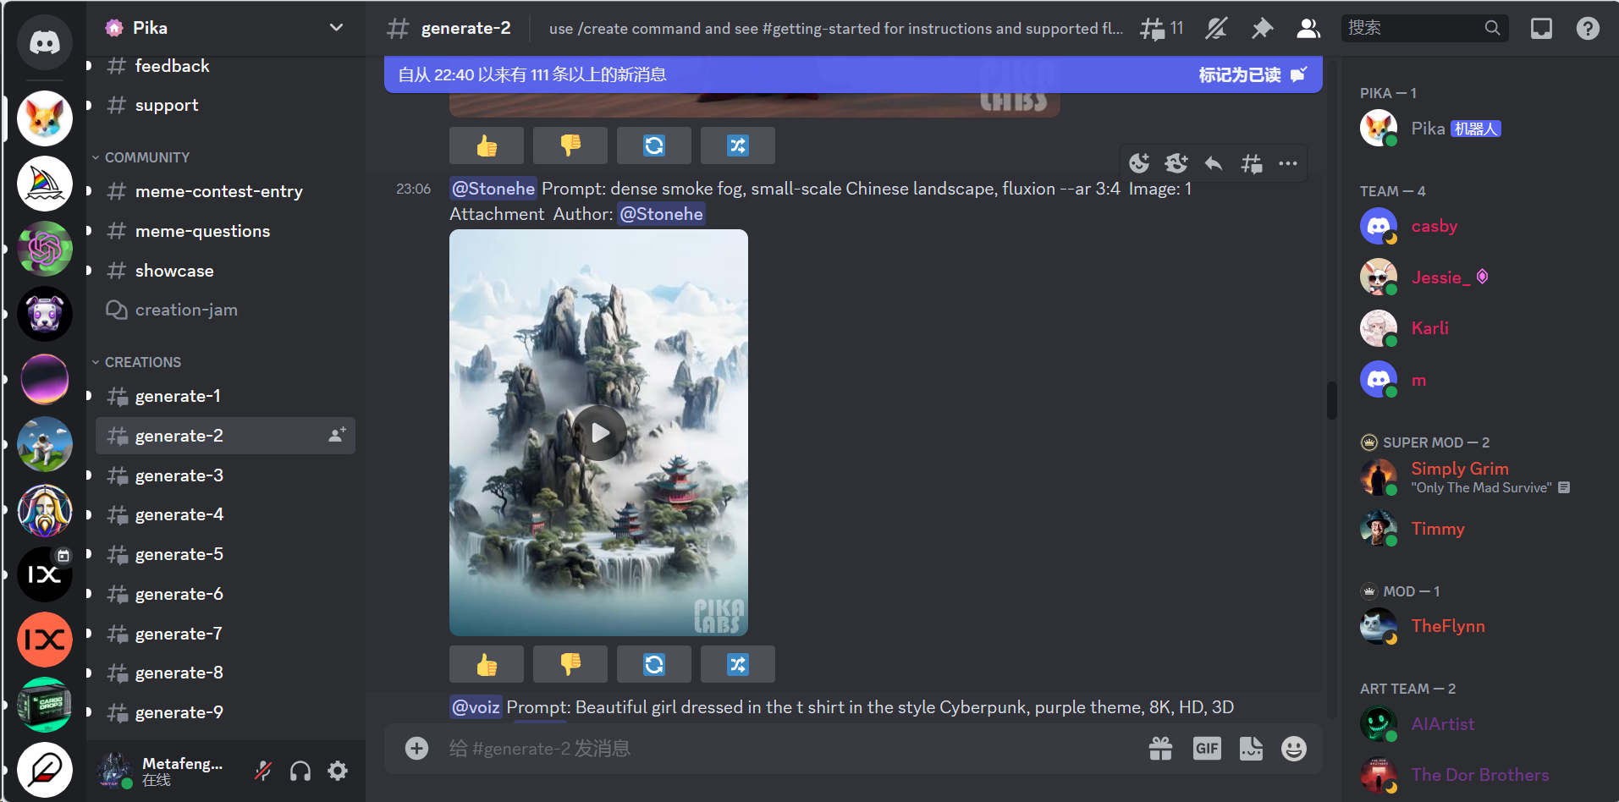Mark messages as read in the new-message banner
Viewport: 1619px width, 802px height.
1253,75
